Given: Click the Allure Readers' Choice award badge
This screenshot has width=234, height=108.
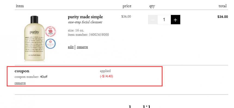Looking at the screenshot, I should click(50, 31).
